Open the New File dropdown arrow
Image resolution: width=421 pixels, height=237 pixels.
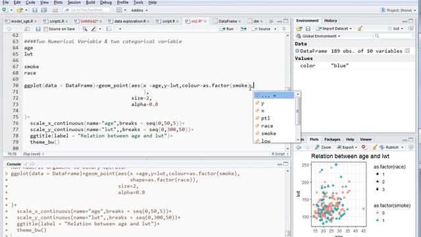tap(11, 11)
